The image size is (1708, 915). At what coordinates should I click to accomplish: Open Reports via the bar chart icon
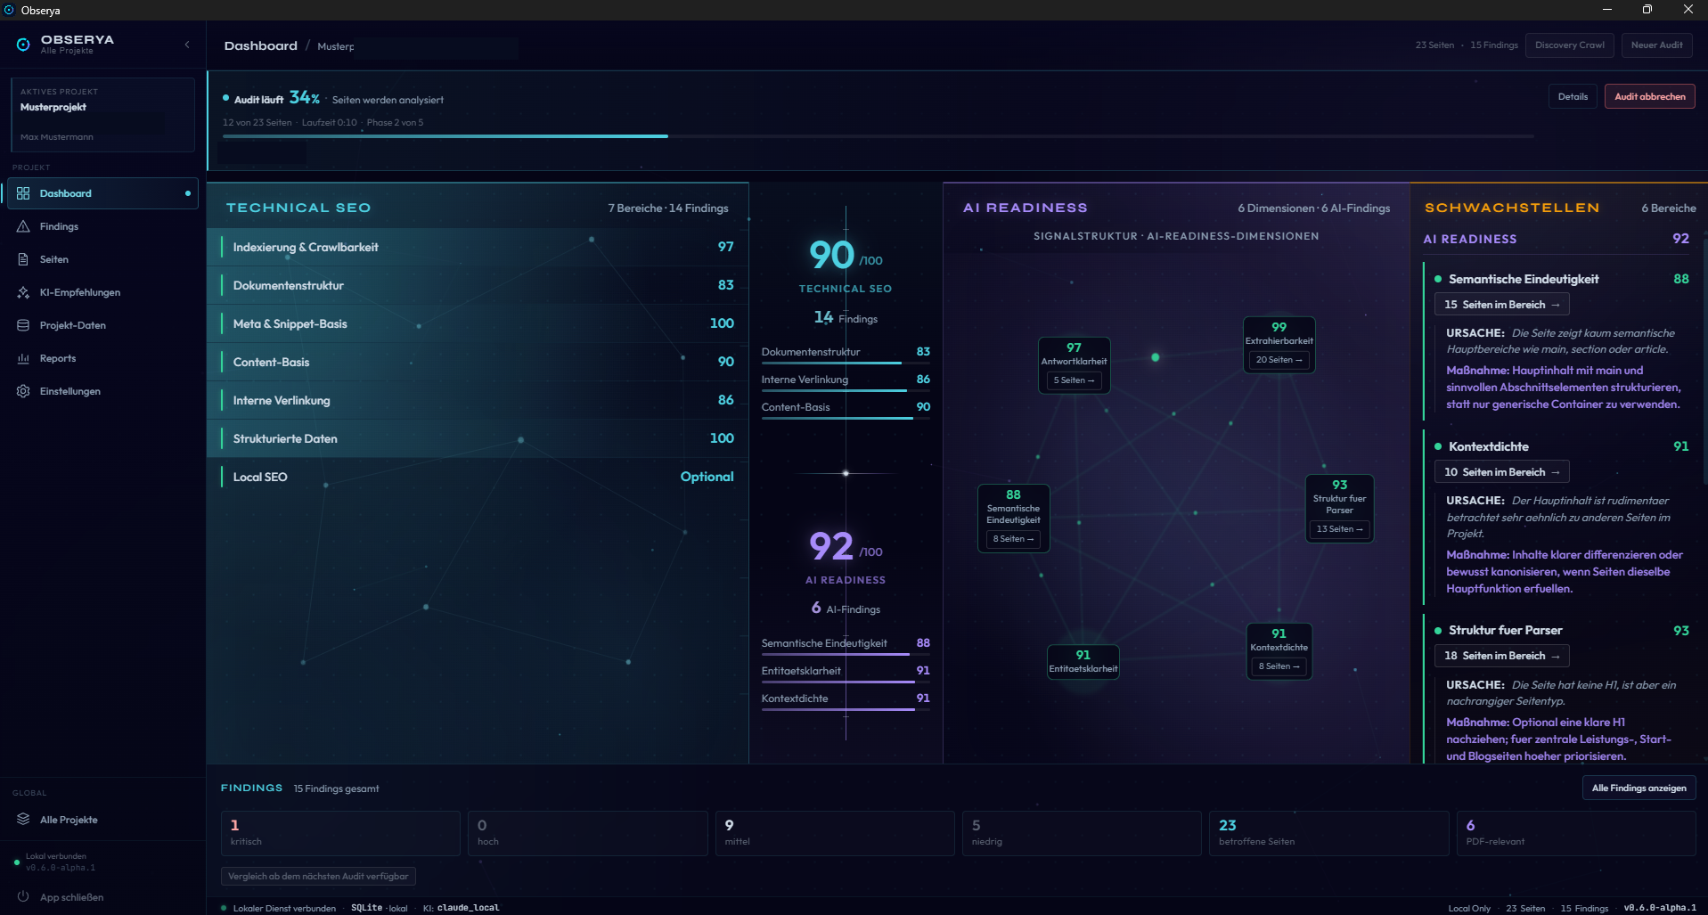(23, 358)
